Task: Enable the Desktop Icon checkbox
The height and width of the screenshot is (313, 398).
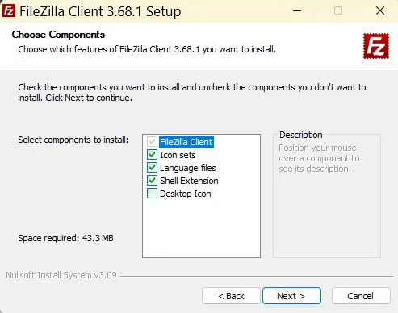Action: (x=152, y=194)
